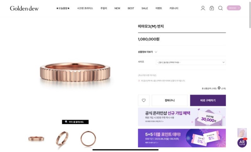Open the 5+5 더블 포인트 데이 banner
Screen dimensions: 251x152
pos(182,138)
